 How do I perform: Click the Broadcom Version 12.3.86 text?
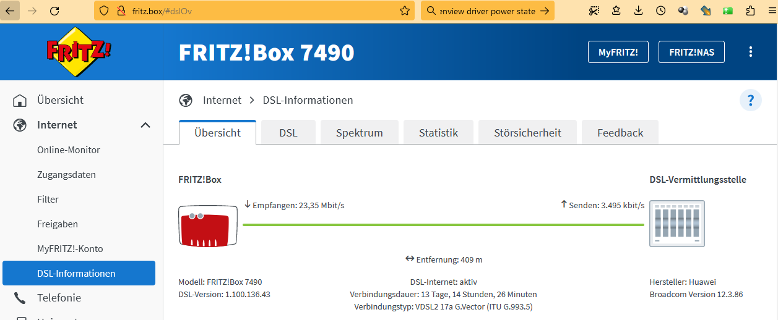pos(696,294)
